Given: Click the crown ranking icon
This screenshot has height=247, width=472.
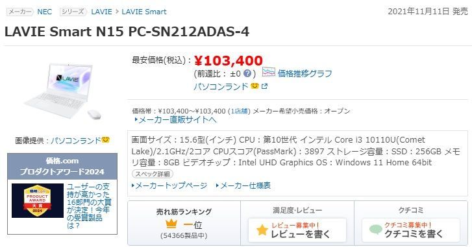Looking at the screenshot, I should [x=171, y=224].
